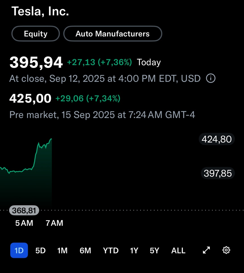The height and width of the screenshot is (273, 244).
Task: Click the 397,85 price label
Action: click(218, 173)
